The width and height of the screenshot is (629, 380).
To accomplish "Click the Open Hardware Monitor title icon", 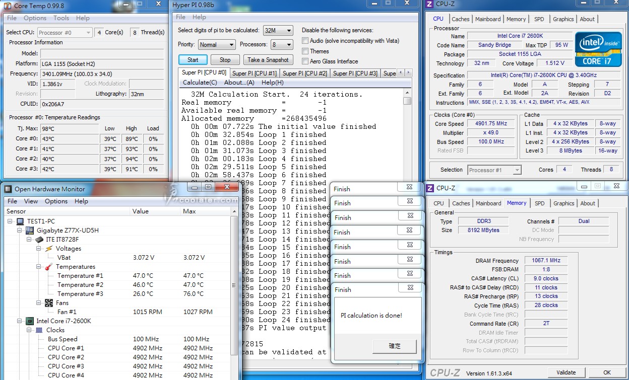I will click(x=8, y=189).
